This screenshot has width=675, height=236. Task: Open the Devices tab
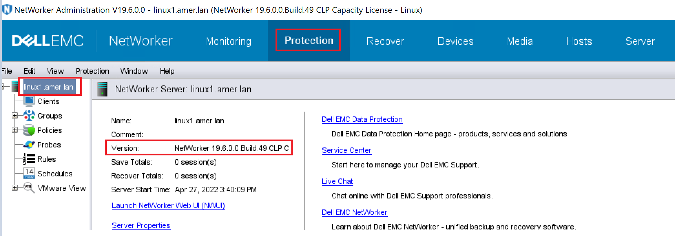[x=455, y=41]
